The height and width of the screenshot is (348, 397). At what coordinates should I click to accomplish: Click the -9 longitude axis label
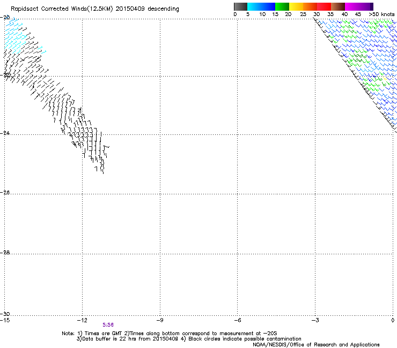(x=160, y=320)
